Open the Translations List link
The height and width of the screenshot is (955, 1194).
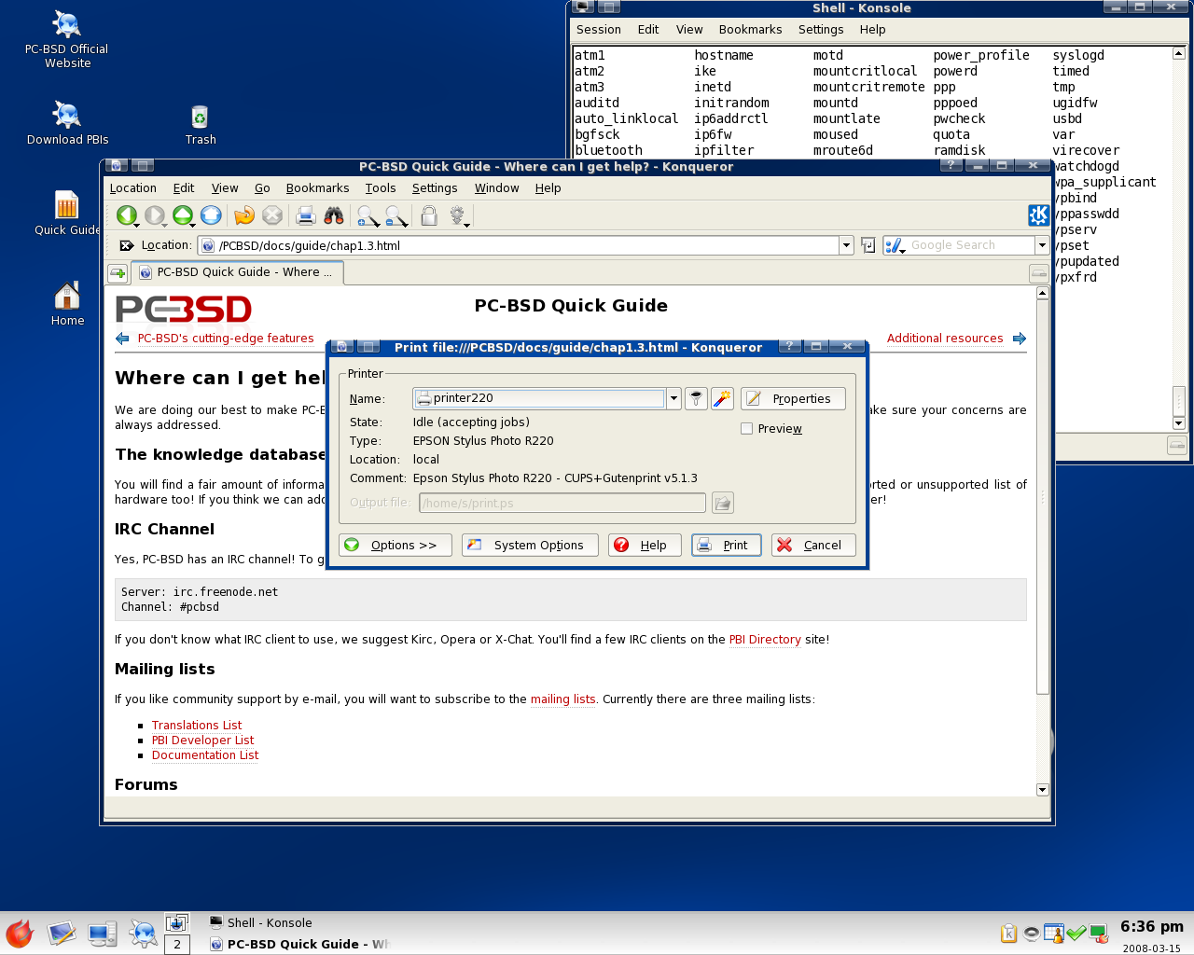pos(197,726)
